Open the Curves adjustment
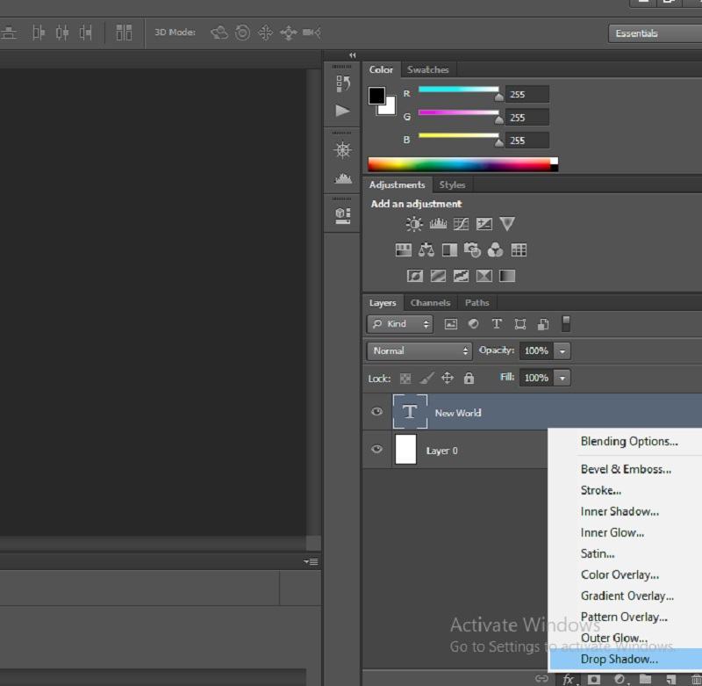The image size is (702, 686). click(x=461, y=223)
